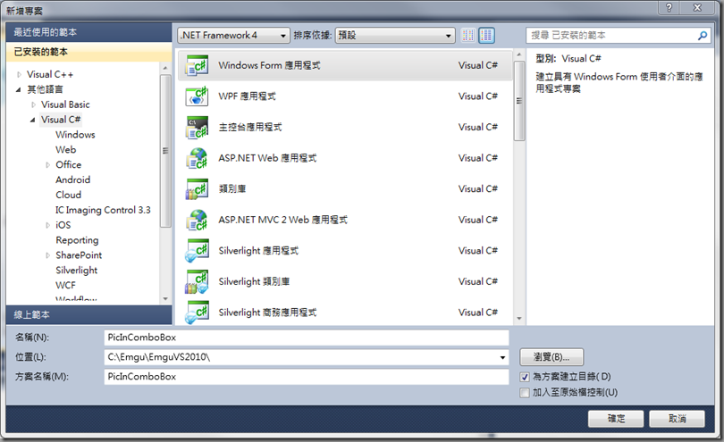The height and width of the screenshot is (442, 724).
Task: Click the help question mark button
Action: 669,7
